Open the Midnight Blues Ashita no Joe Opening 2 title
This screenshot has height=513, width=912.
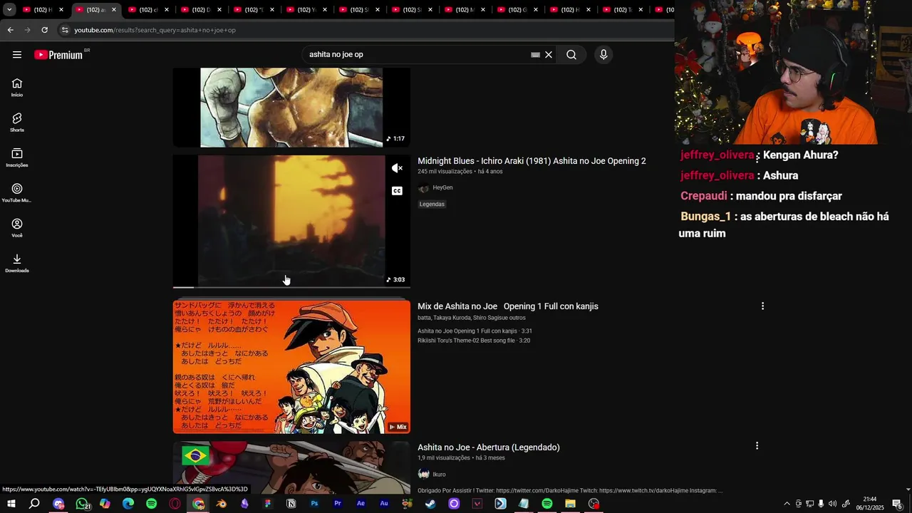click(x=532, y=161)
